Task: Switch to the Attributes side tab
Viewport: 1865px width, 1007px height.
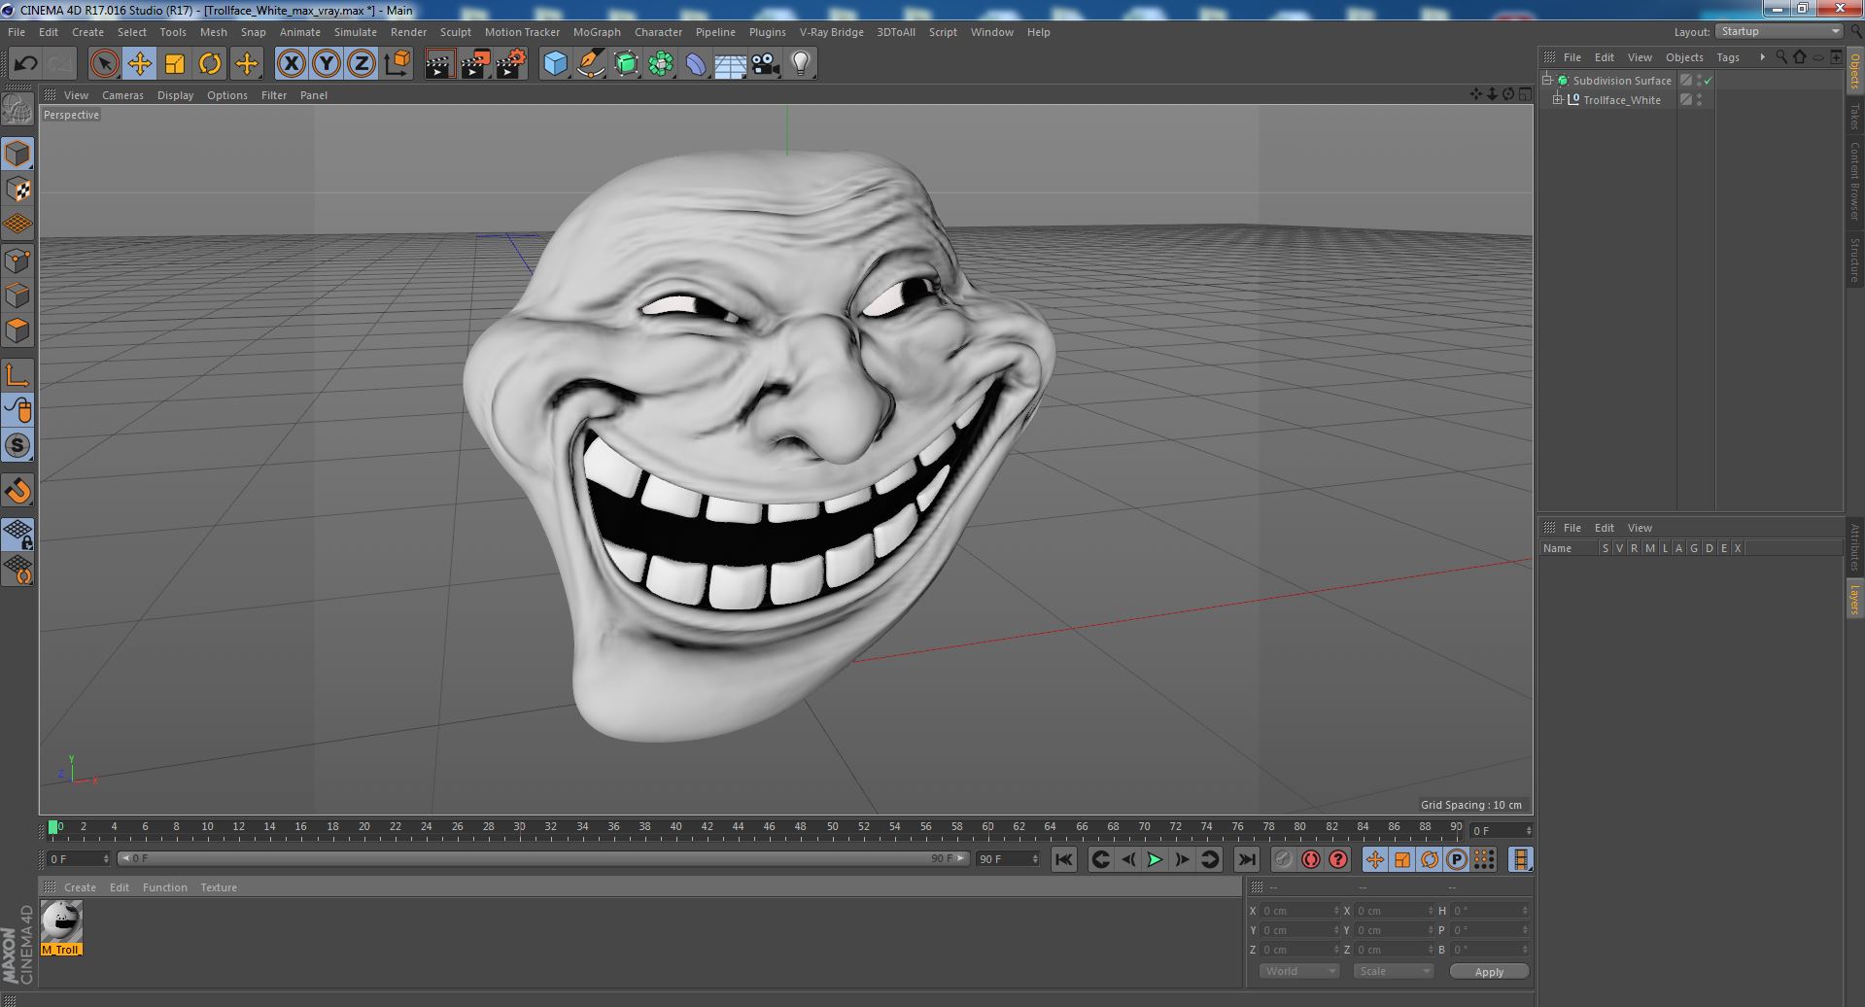Action: click(x=1855, y=547)
